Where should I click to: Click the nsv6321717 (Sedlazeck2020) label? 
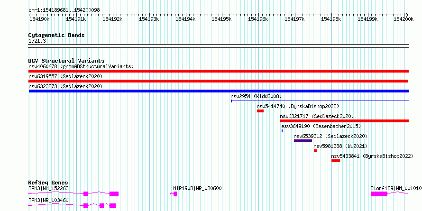(x=317, y=116)
